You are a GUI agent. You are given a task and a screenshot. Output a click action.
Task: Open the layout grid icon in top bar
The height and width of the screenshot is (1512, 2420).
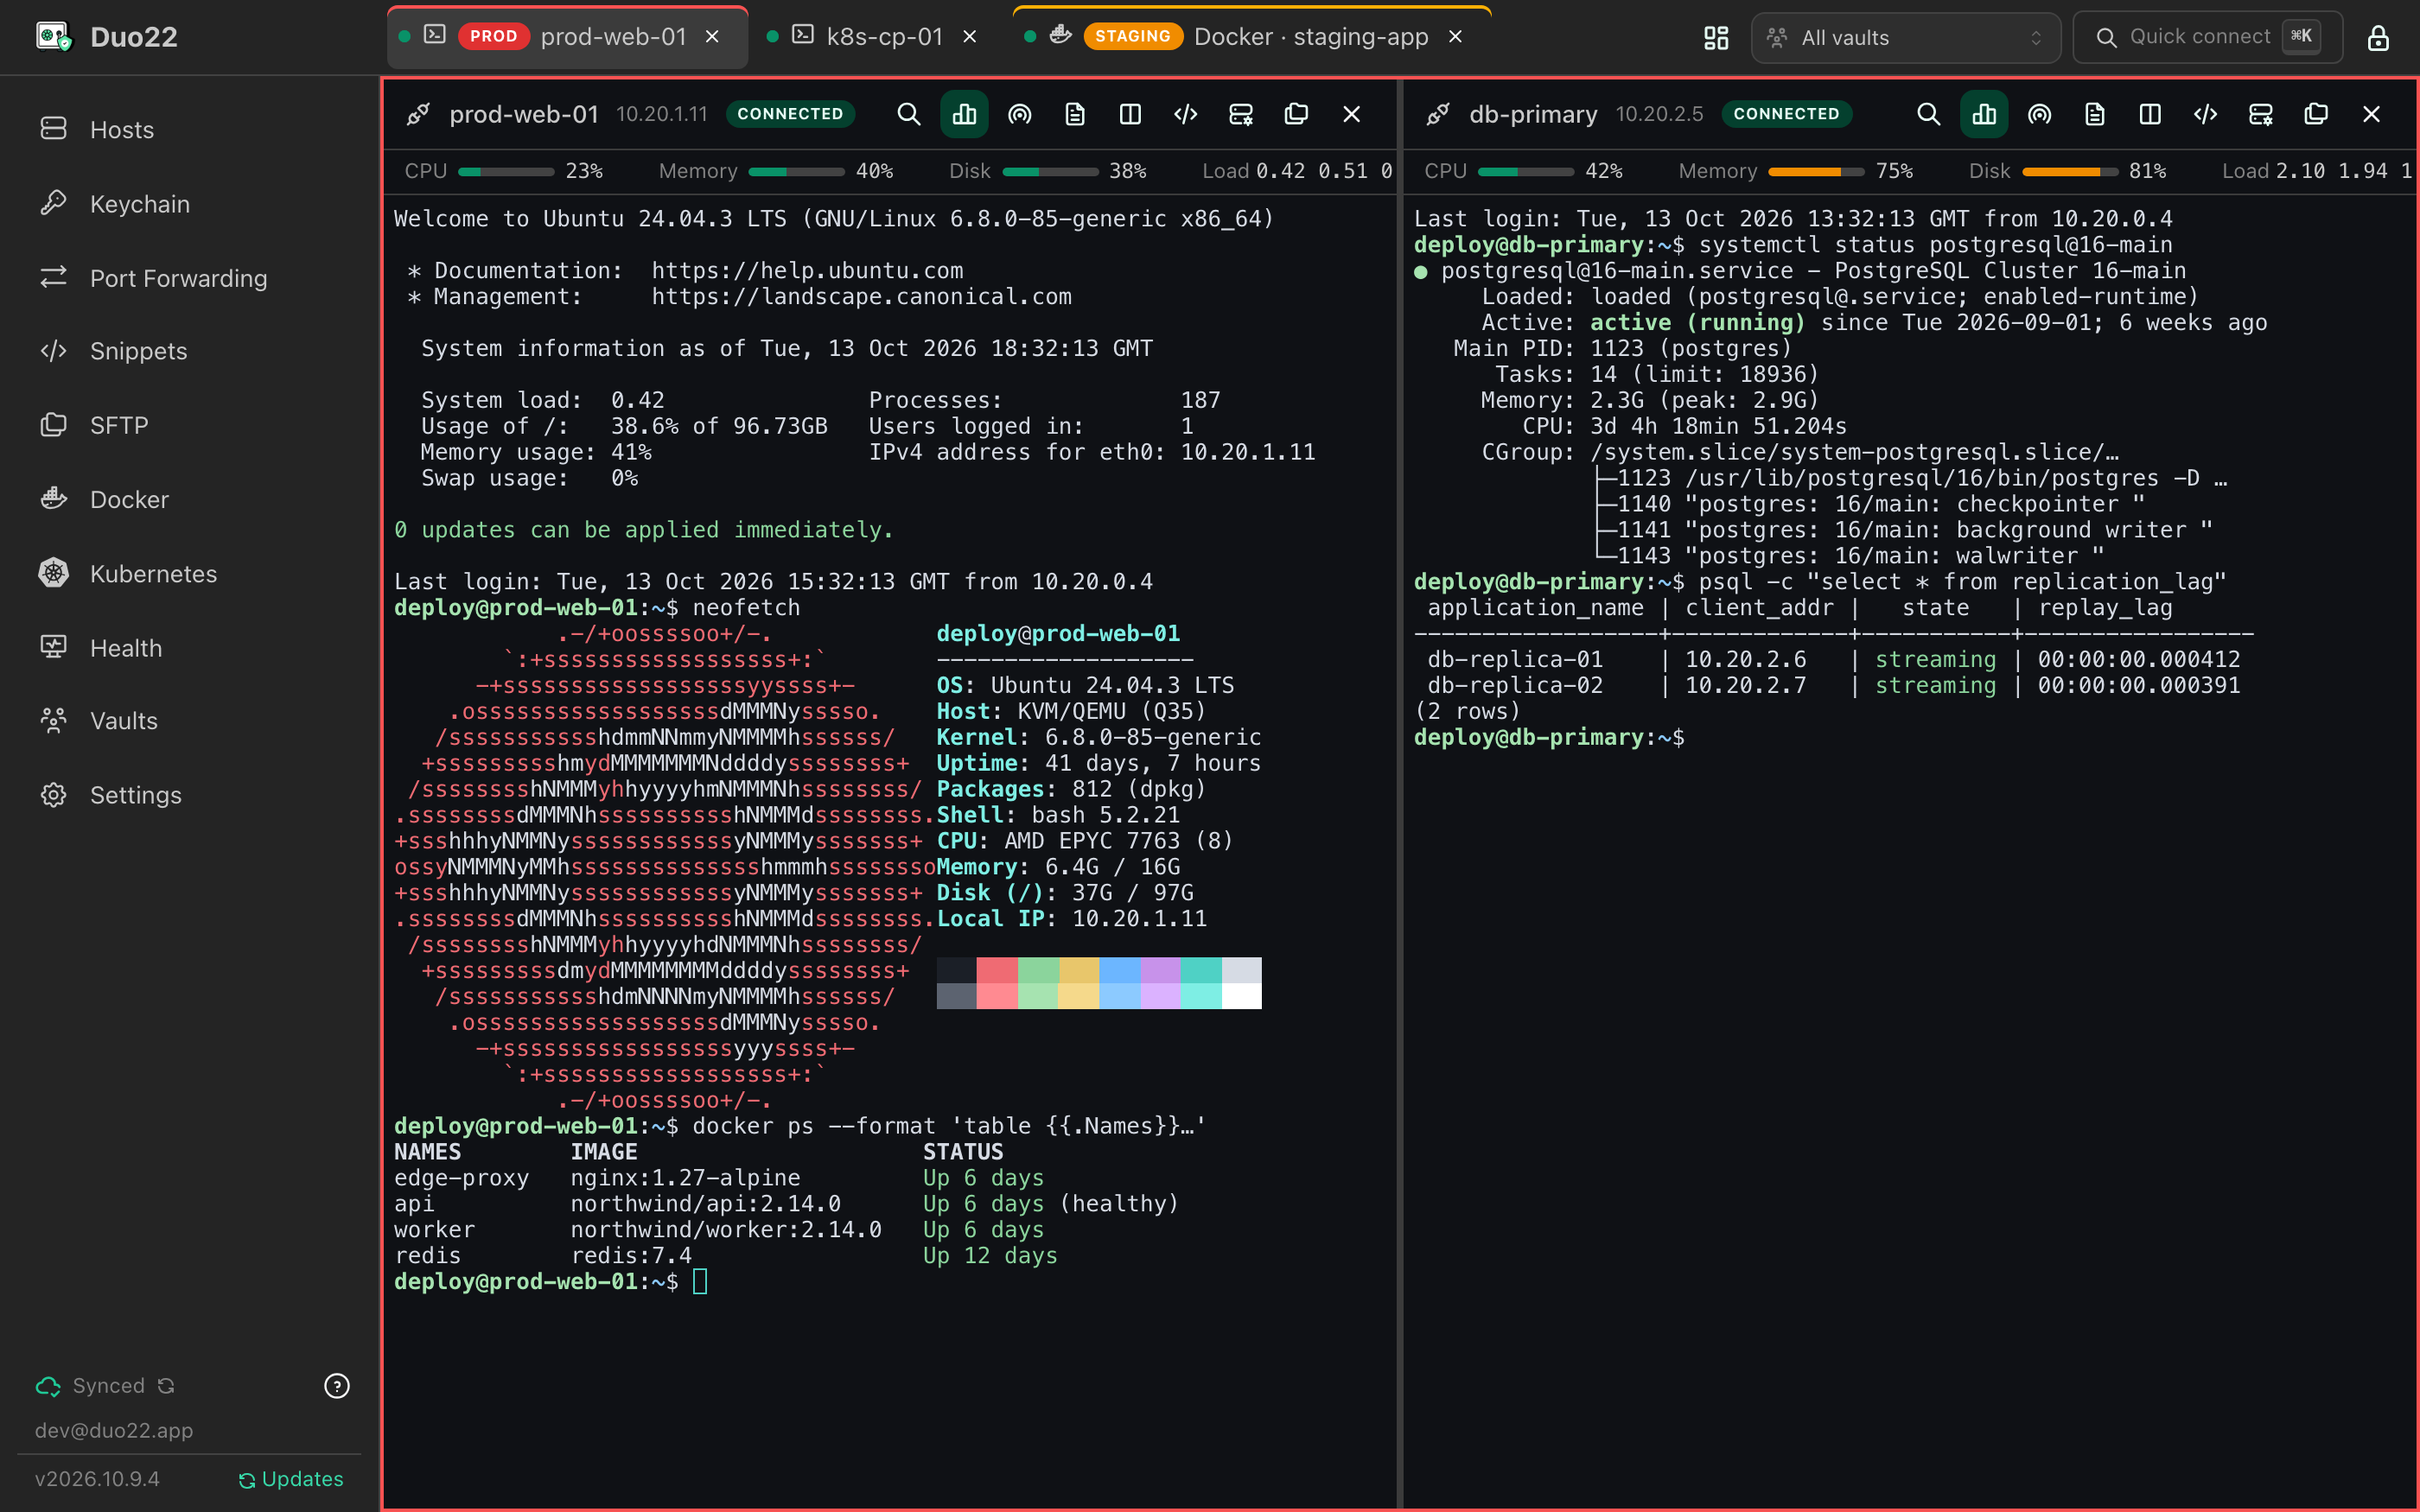point(1716,38)
